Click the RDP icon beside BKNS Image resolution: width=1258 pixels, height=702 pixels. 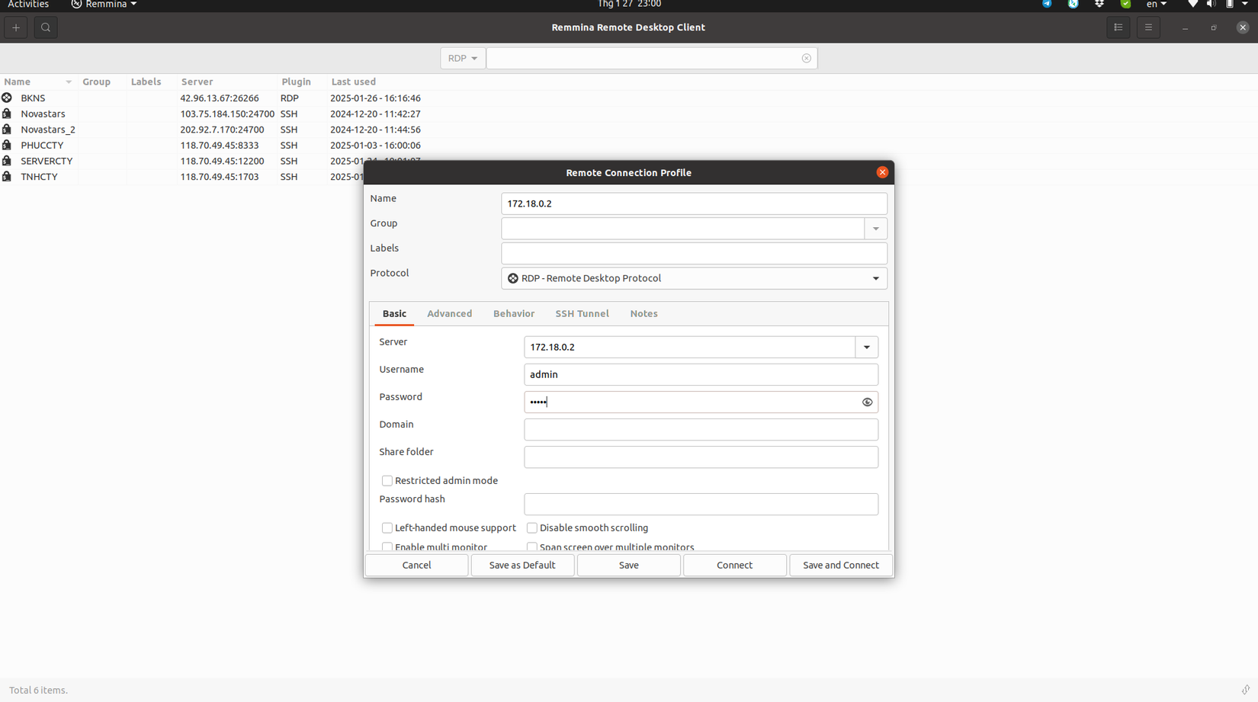pos(7,98)
